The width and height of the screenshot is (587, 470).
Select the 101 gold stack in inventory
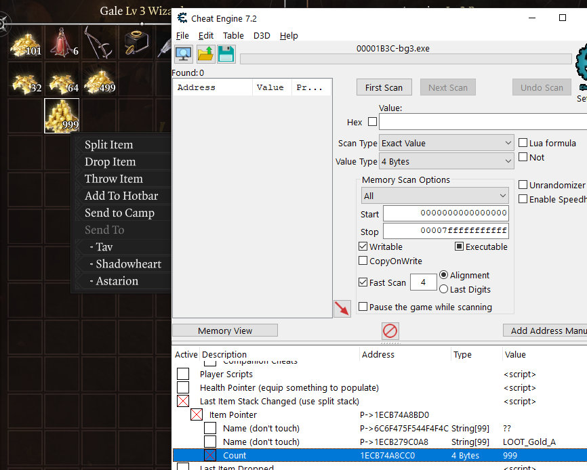(x=26, y=43)
